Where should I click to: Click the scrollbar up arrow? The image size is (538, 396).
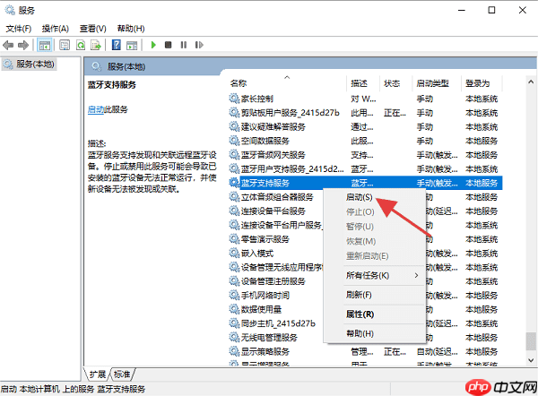click(x=531, y=82)
